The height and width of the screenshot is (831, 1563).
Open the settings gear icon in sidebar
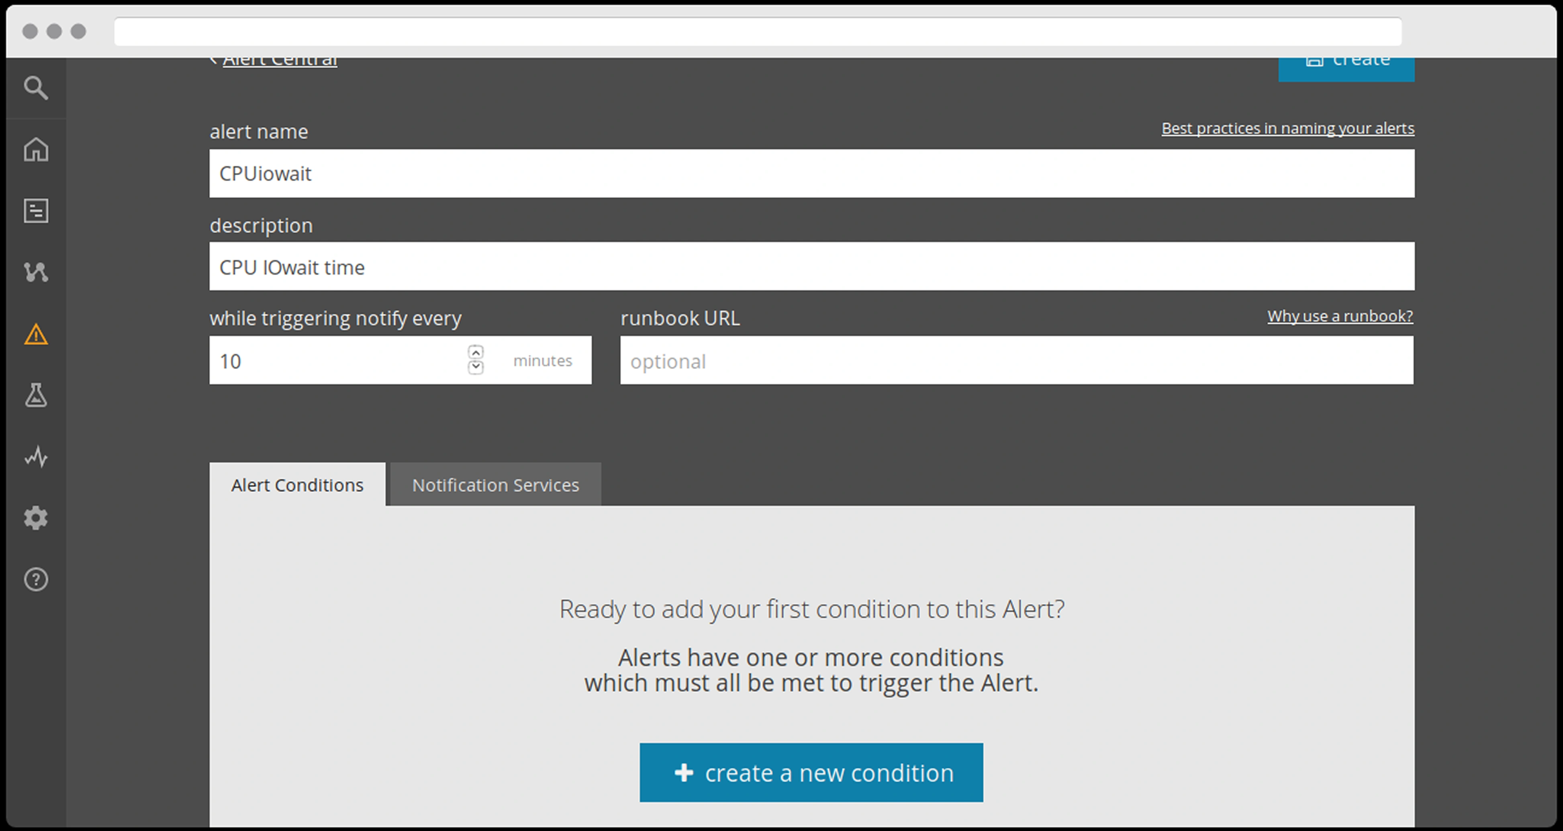coord(36,518)
